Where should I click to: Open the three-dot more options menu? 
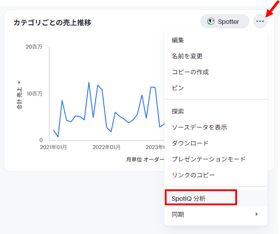coord(260,21)
